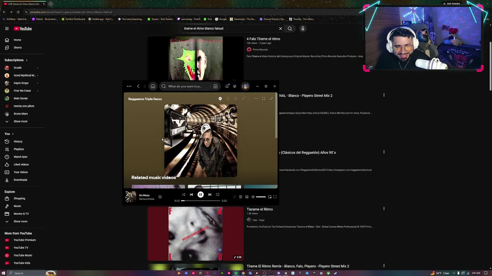
Task: Open Spotify notifications bell
Action: click(x=227, y=86)
